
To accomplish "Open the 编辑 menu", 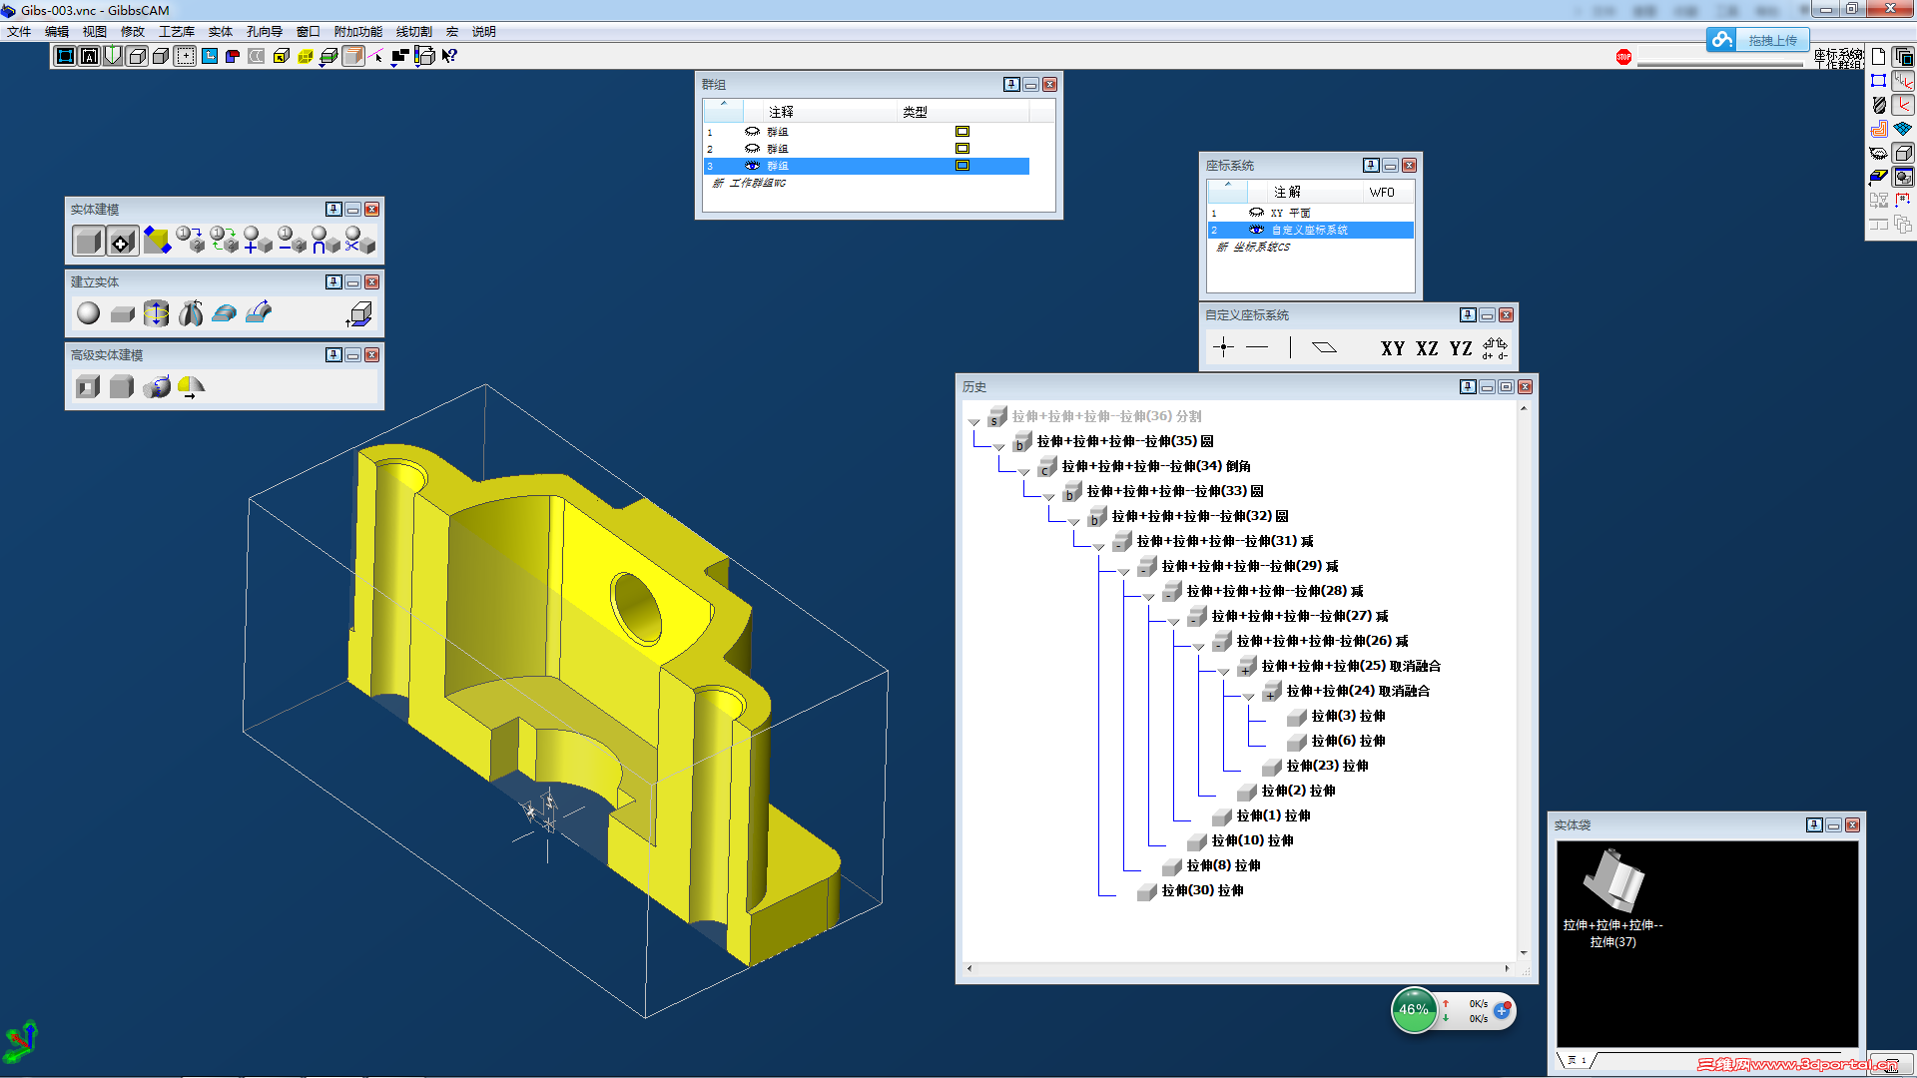I will point(57,32).
